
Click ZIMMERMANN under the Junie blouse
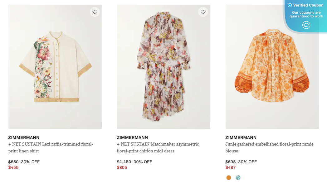click(241, 137)
